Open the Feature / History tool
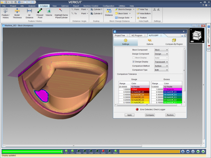 pyautogui.click(x=5, y=13)
